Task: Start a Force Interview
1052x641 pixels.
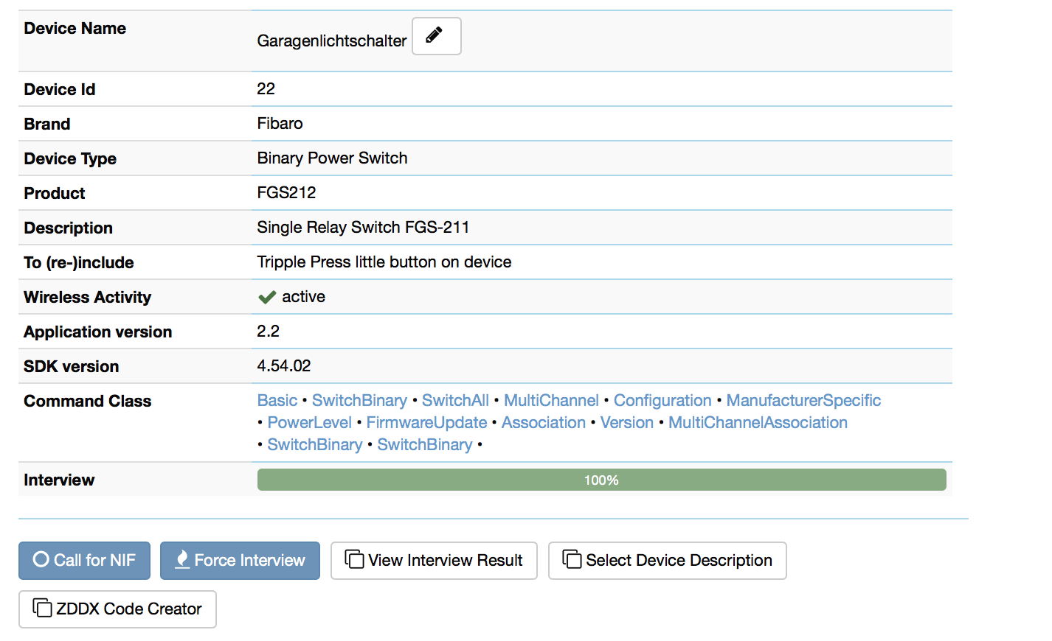Action: click(x=240, y=561)
